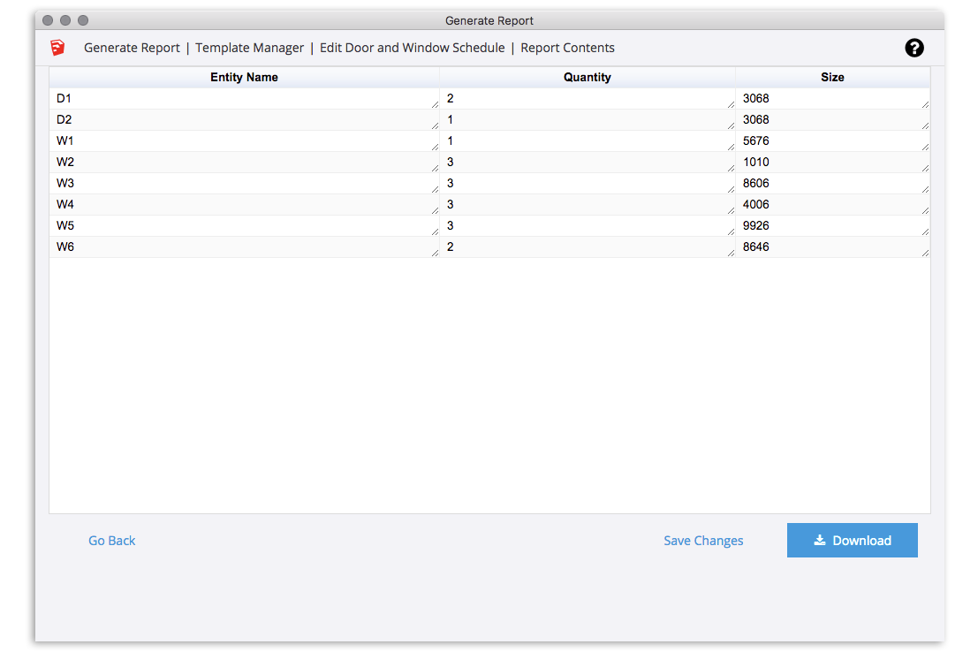Go to Edit Door and Window Schedule
The height and width of the screenshot is (652, 978).
tap(413, 48)
